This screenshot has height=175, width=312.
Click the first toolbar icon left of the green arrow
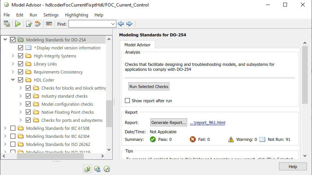(7, 24)
